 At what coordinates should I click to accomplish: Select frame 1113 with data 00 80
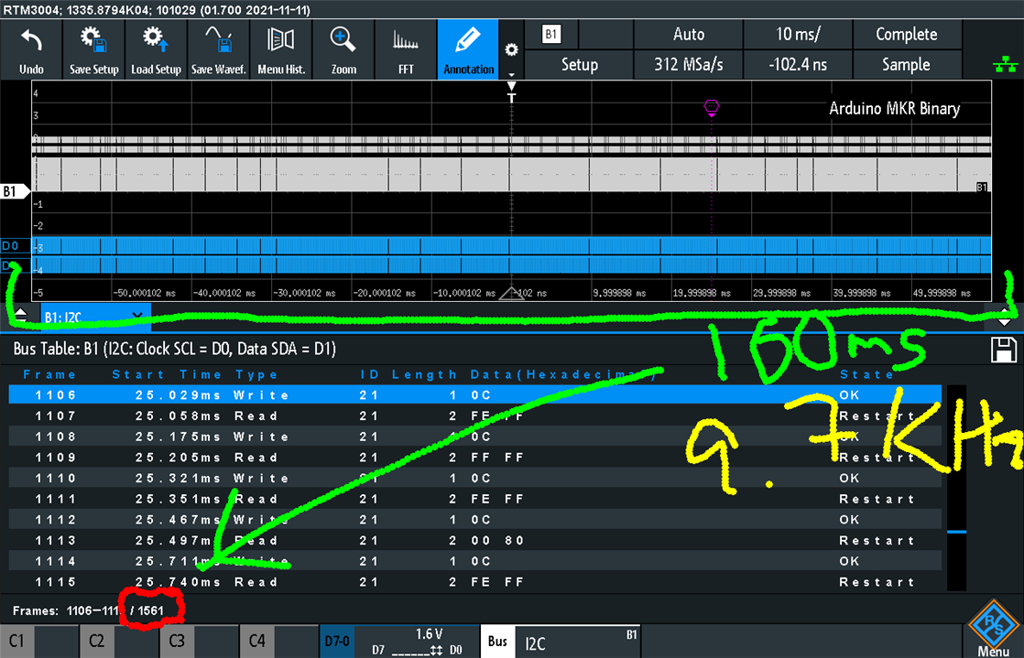point(474,541)
